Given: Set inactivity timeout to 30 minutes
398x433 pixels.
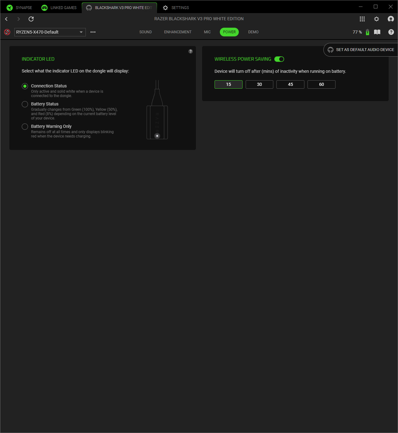Looking at the screenshot, I should tap(259, 84).
